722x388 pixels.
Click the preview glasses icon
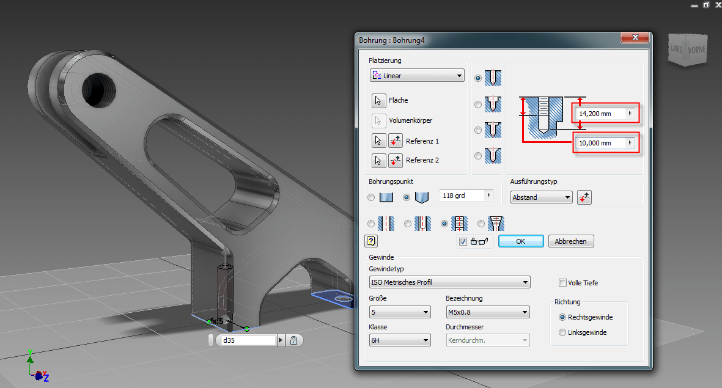click(x=479, y=241)
